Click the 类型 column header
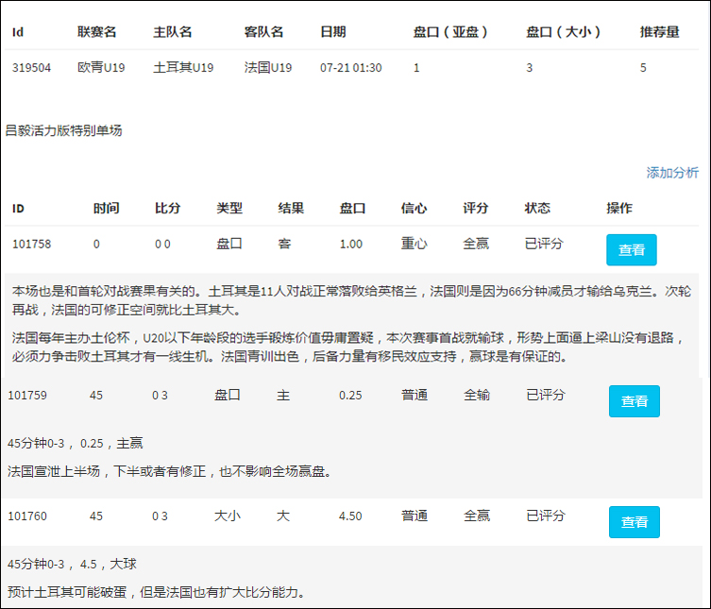This screenshot has height=609, width=711. click(x=229, y=208)
